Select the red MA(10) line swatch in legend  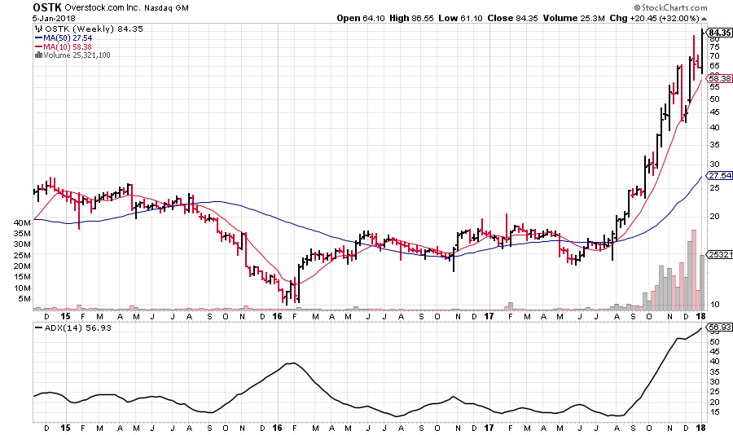pyautogui.click(x=38, y=46)
